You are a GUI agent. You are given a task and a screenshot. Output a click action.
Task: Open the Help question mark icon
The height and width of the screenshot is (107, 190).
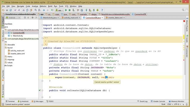coord(102,10)
